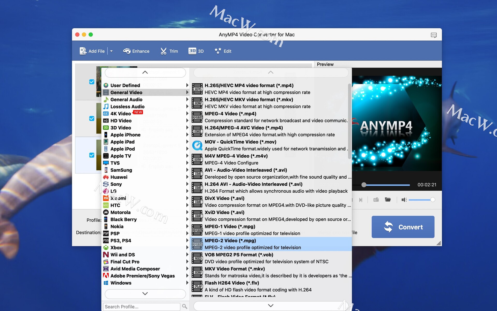Adjust the preview volume slider
The image size is (497, 311).
(421, 200)
